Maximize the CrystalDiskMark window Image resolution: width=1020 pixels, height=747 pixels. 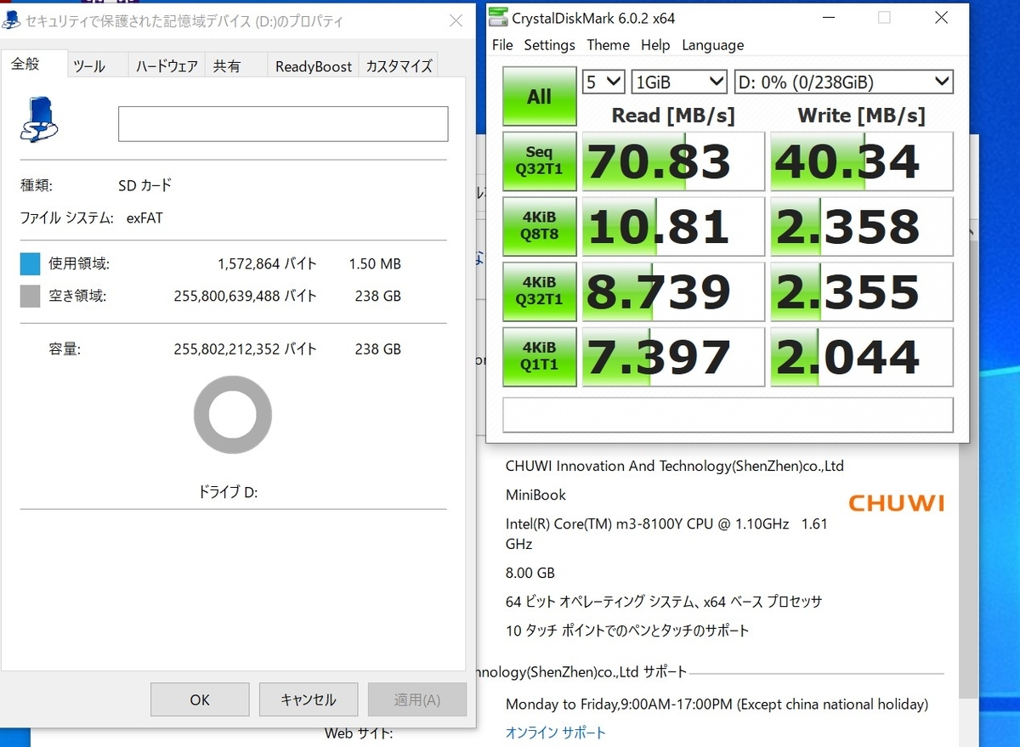tap(884, 18)
